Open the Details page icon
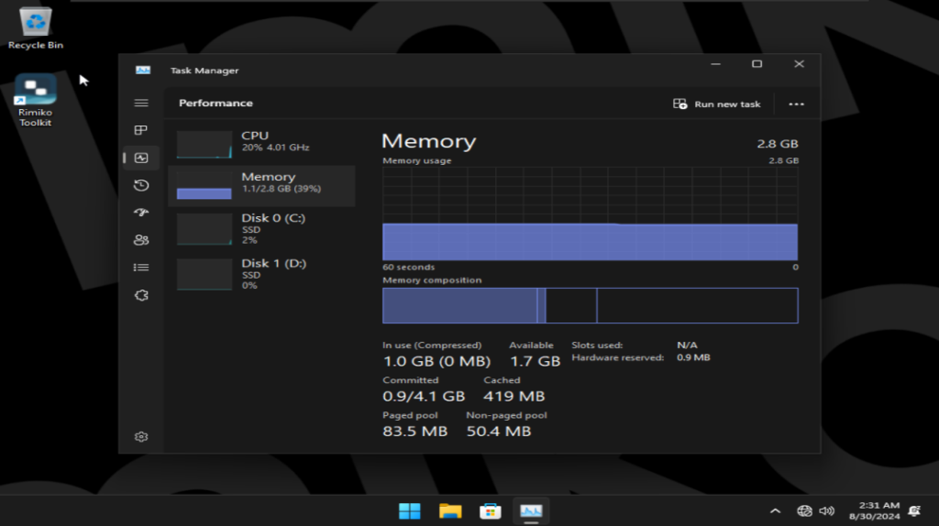This screenshot has width=939, height=526. pyautogui.click(x=141, y=268)
